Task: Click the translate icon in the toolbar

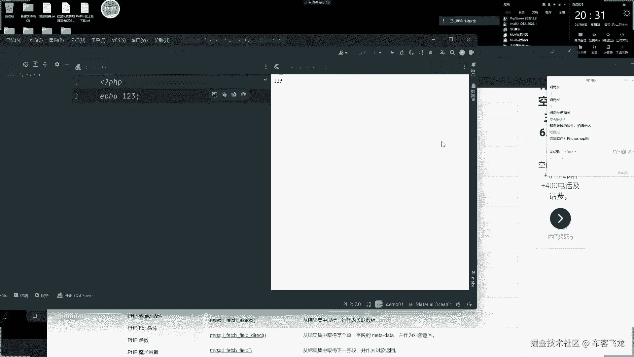Action: (442, 53)
